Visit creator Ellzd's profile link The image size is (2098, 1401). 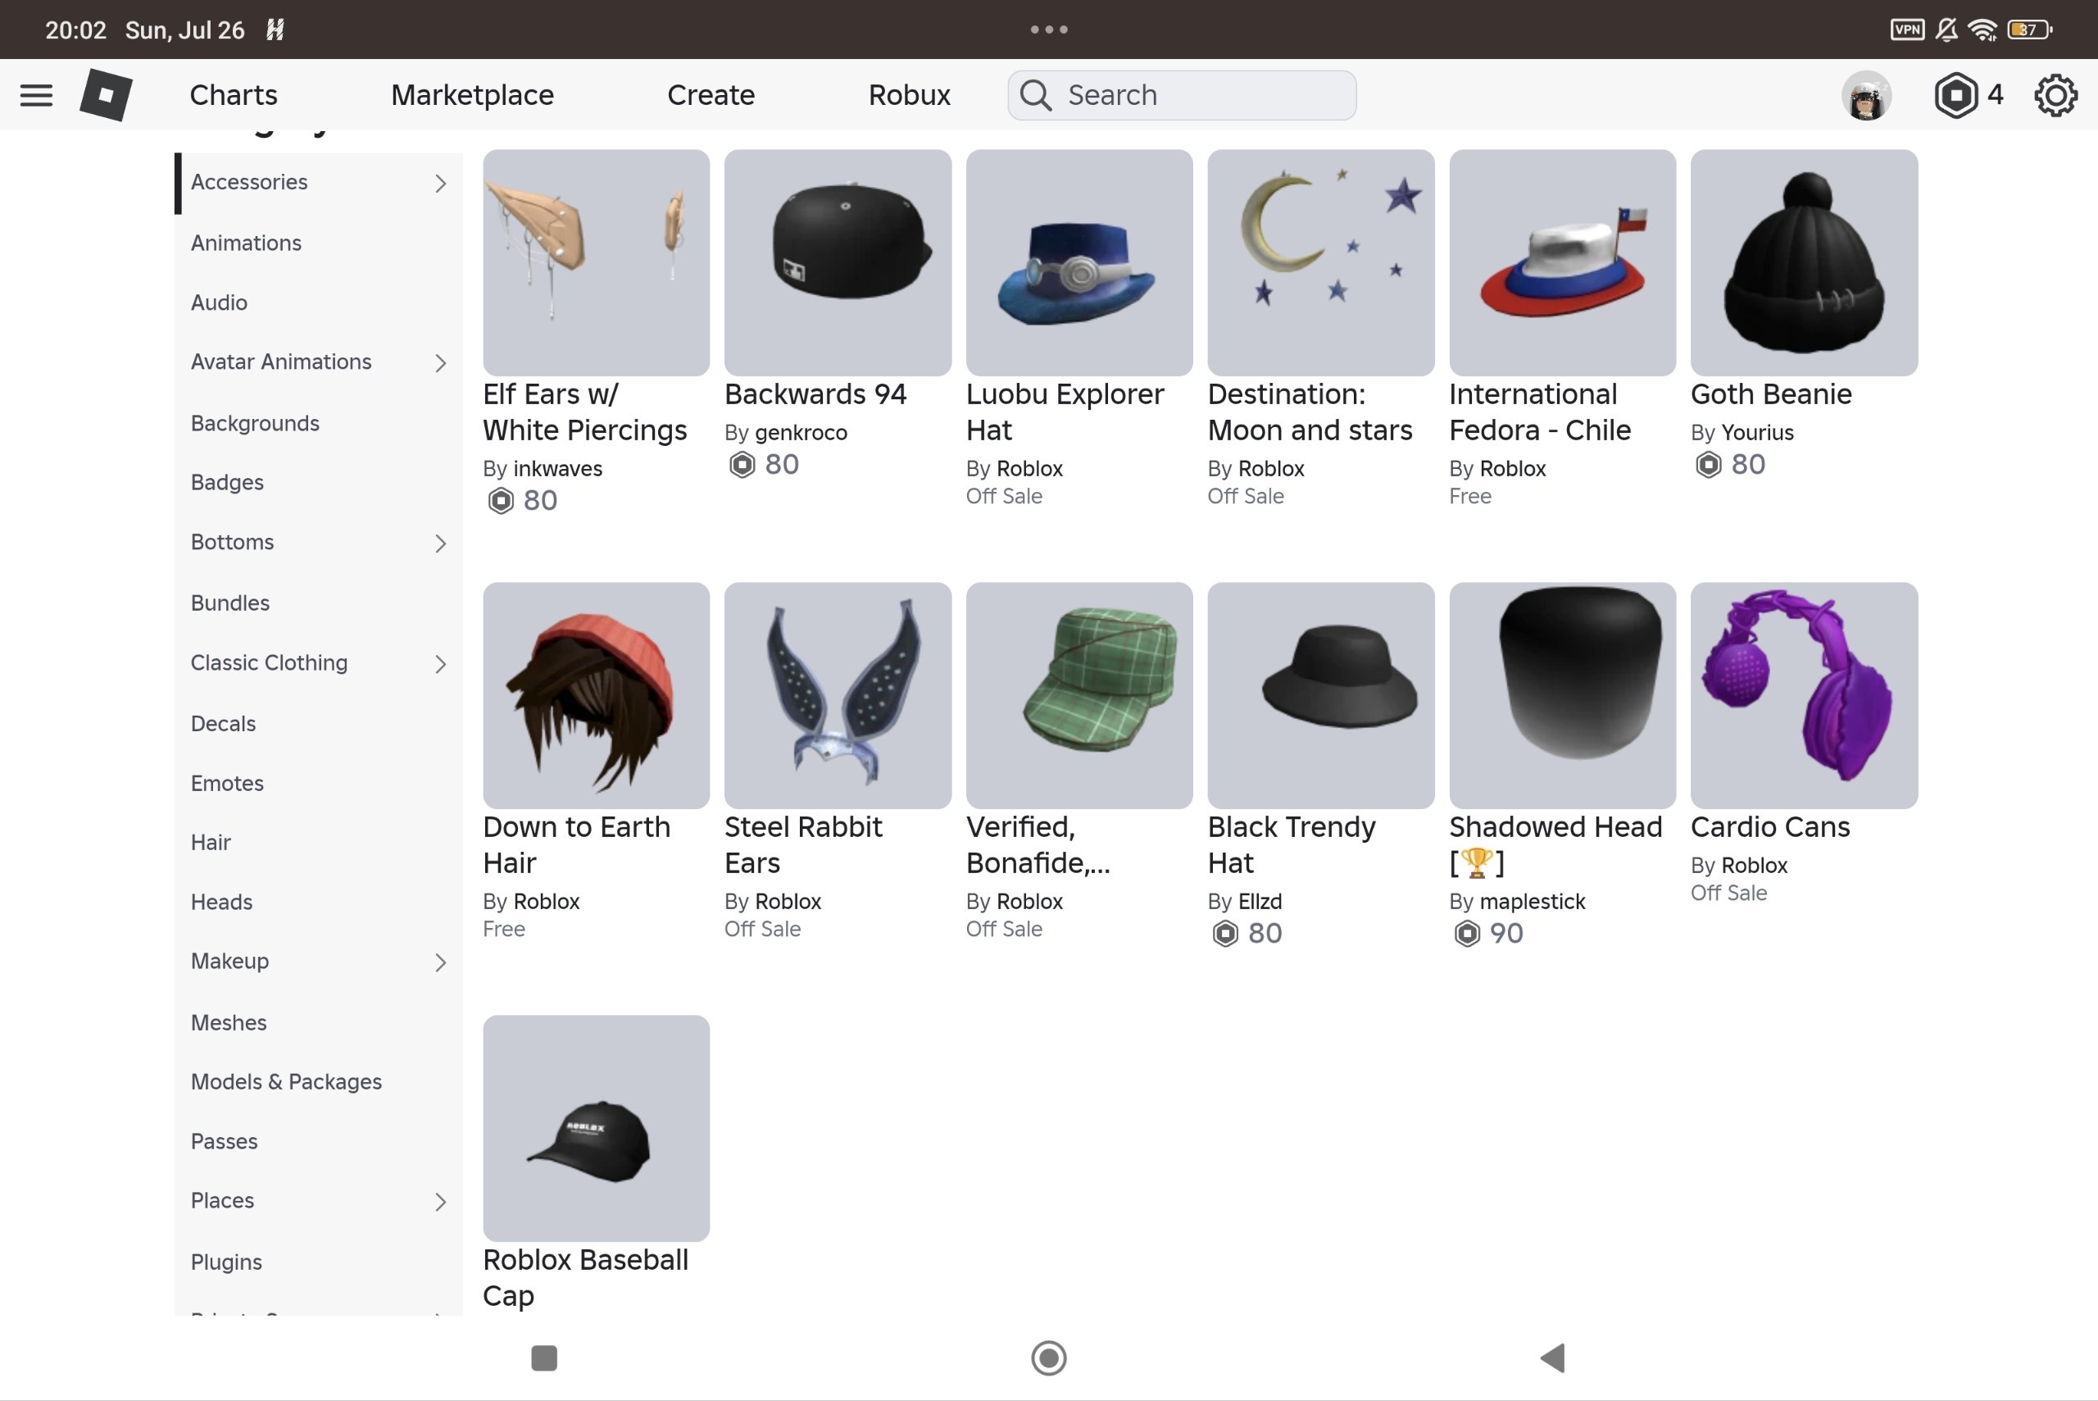pos(1260,902)
